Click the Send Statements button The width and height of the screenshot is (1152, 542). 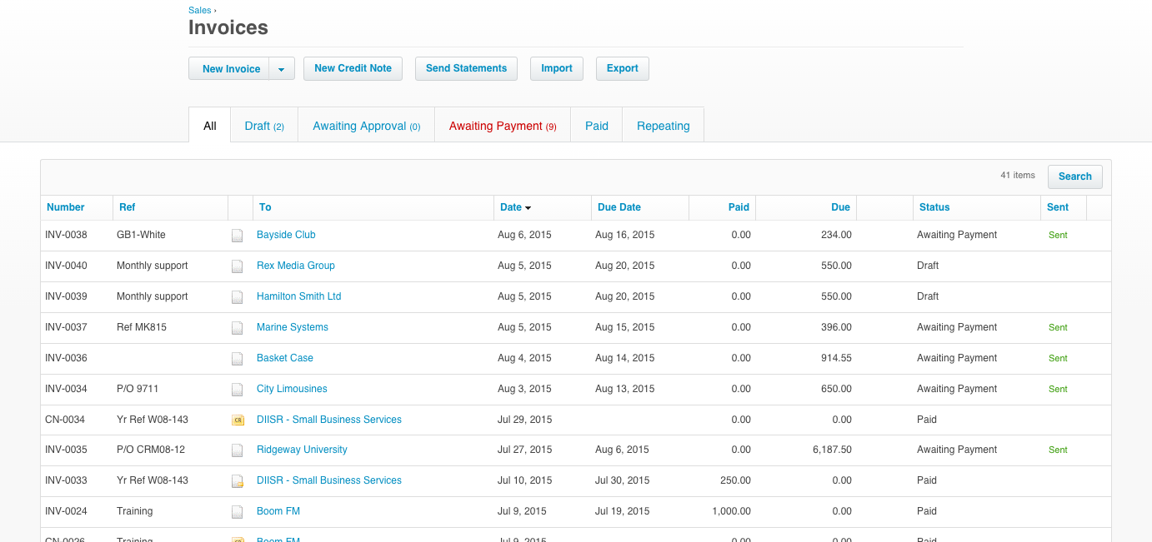pyautogui.click(x=466, y=68)
